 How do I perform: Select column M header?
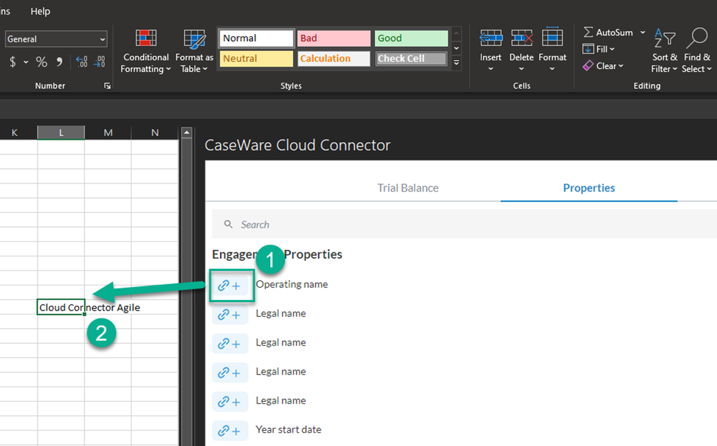(x=108, y=133)
